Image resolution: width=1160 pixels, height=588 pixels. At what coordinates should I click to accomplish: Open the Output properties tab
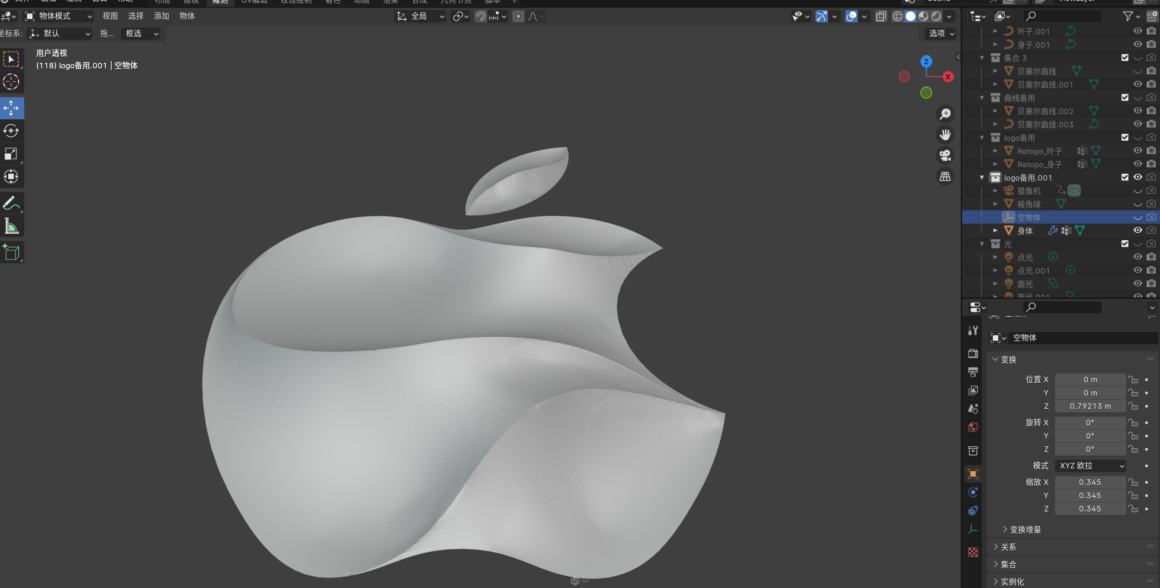pyautogui.click(x=973, y=372)
